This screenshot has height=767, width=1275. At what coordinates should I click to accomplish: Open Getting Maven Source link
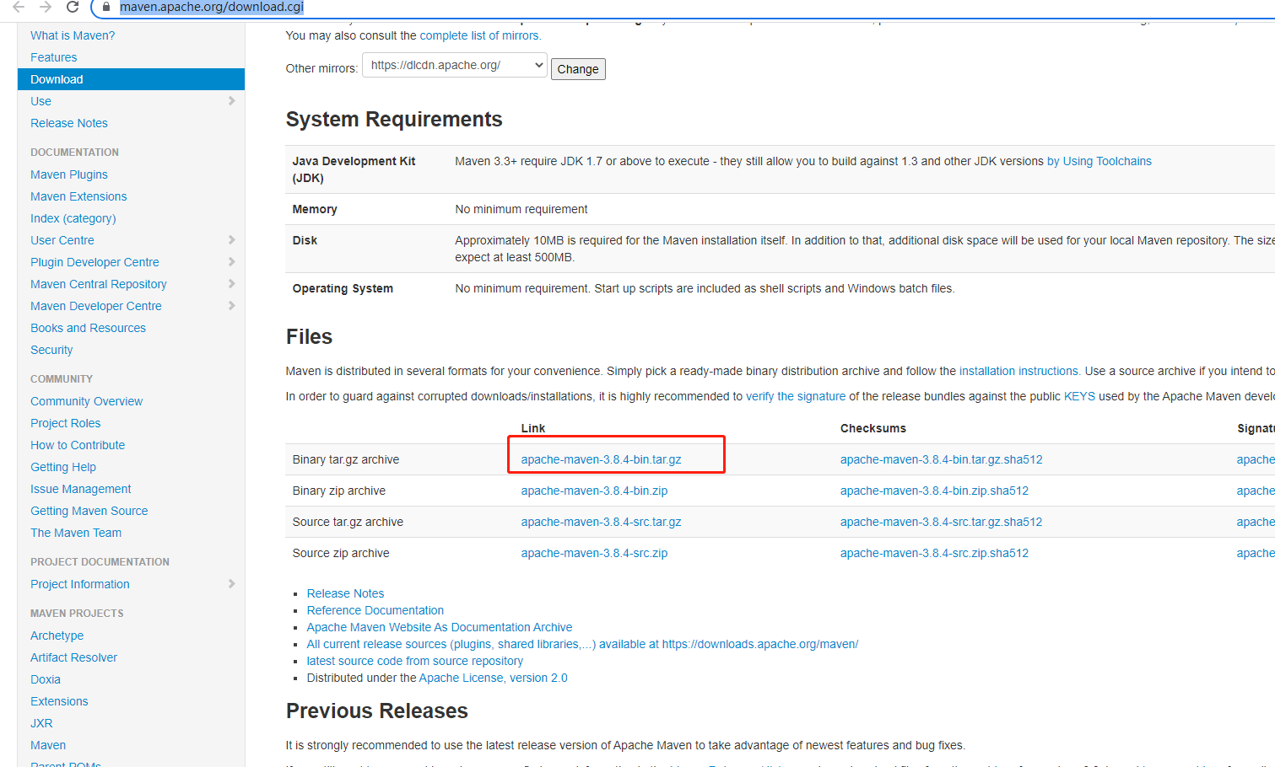89,511
